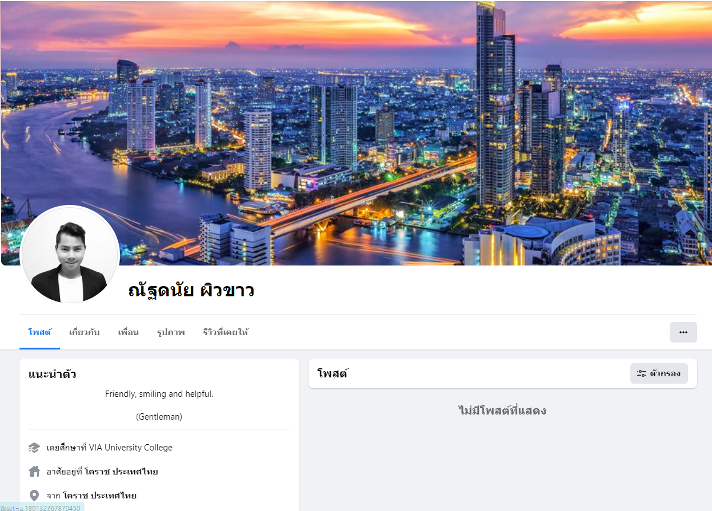Click the profile name ณัฐดนัย ผิวขาว

(x=191, y=291)
